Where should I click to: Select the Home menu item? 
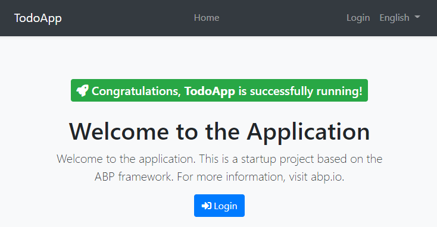[x=207, y=18]
